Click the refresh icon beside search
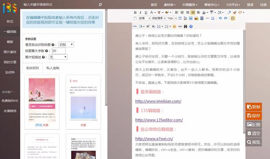Viewport: 270px width, 159px height. (x=100, y=5)
